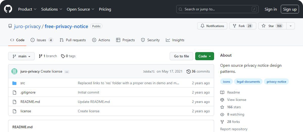Screen dimensions: 303x132
Task: Open the Initial commit message link
Action: coord(89,92)
